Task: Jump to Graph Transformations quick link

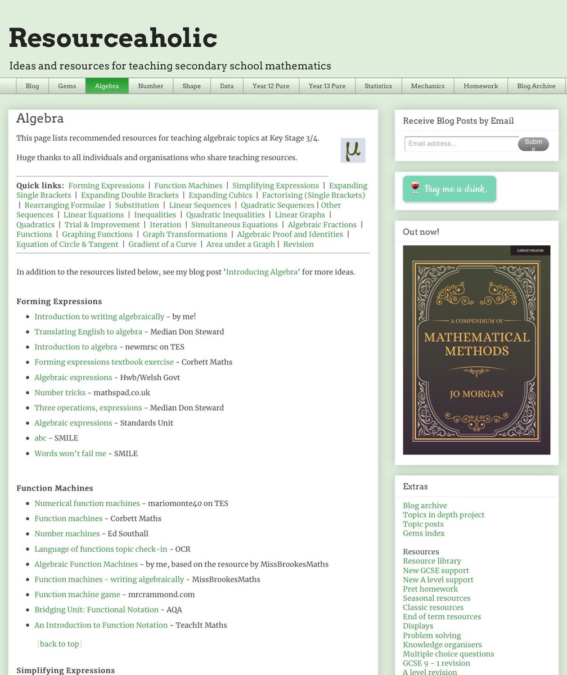Action: [x=185, y=235]
